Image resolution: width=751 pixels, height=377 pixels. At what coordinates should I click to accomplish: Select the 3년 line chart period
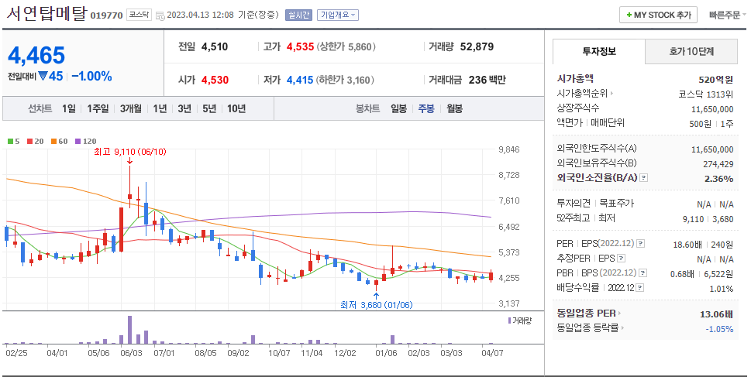click(x=184, y=109)
